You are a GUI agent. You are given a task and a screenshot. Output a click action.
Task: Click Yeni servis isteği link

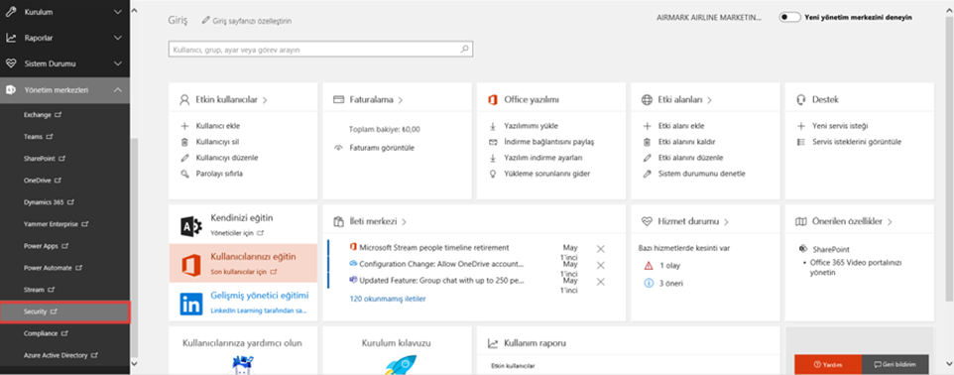[x=840, y=126]
